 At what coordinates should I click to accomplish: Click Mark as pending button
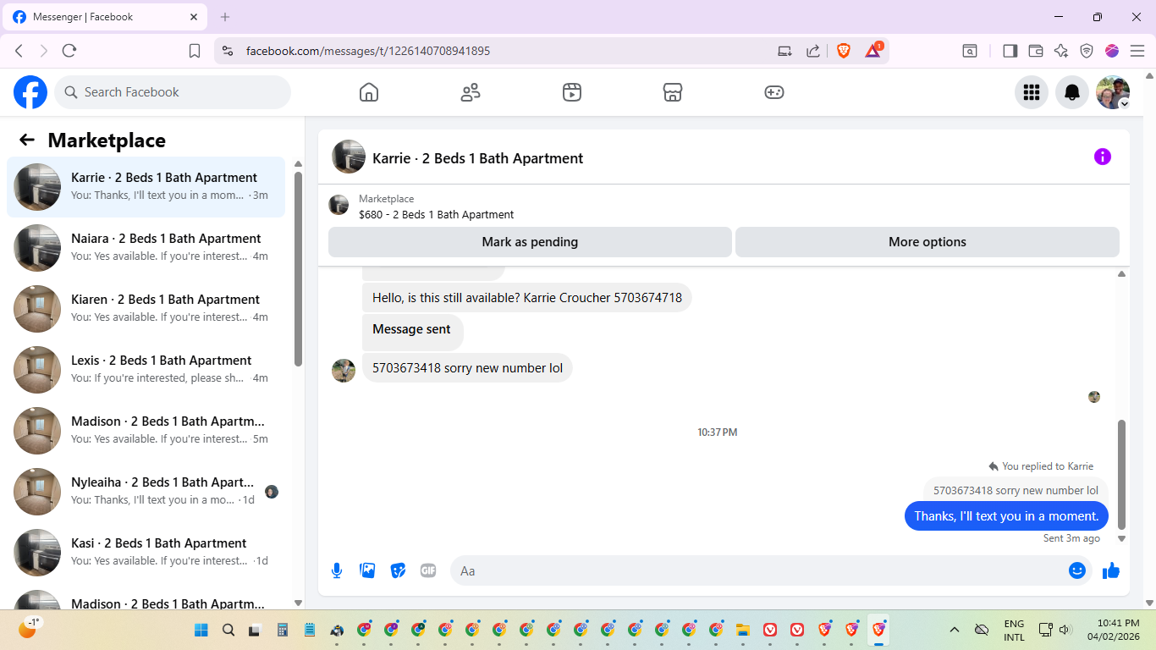click(x=530, y=242)
